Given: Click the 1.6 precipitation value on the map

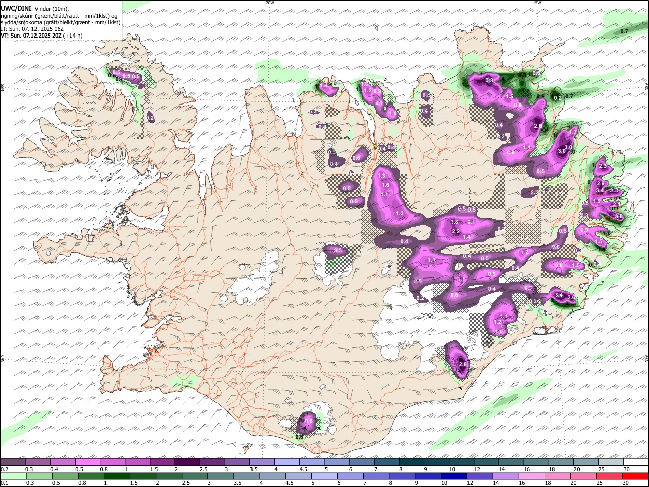Looking at the screenshot, I should click(x=385, y=185).
